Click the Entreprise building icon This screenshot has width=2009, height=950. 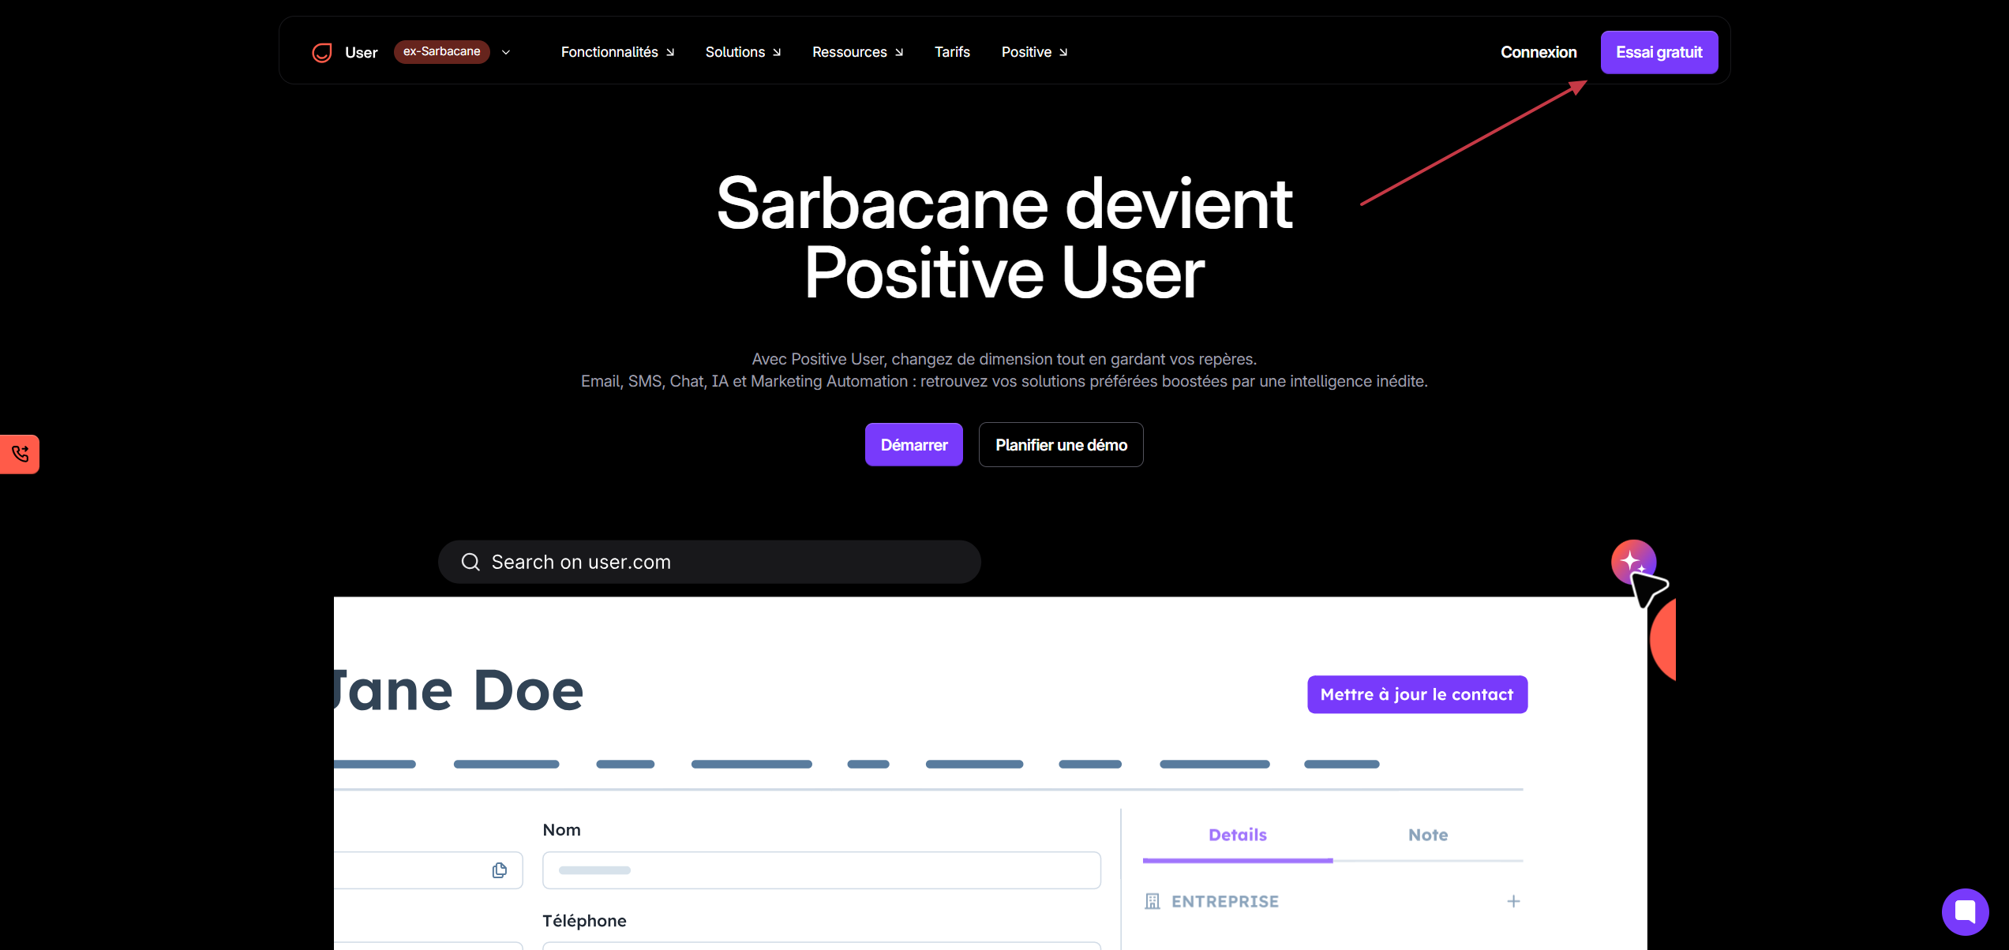pos(1153,901)
